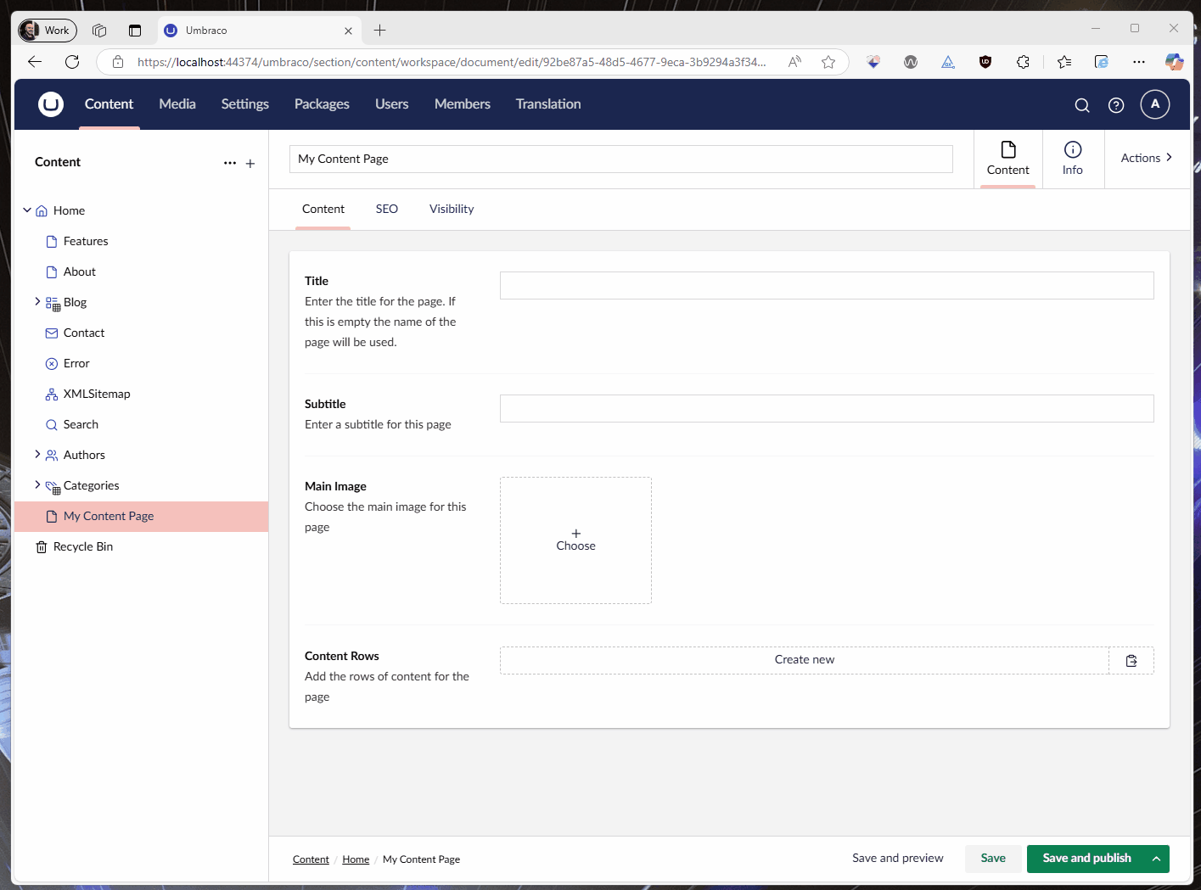The height and width of the screenshot is (890, 1201).
Task: Open the Recycle Bin
Action: pos(83,546)
